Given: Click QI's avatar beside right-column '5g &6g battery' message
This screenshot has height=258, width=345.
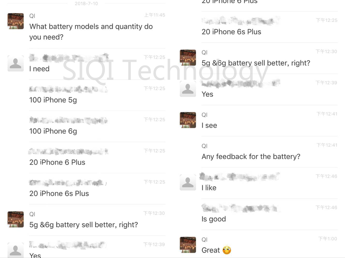Looking at the screenshot, I should coord(188,58).
